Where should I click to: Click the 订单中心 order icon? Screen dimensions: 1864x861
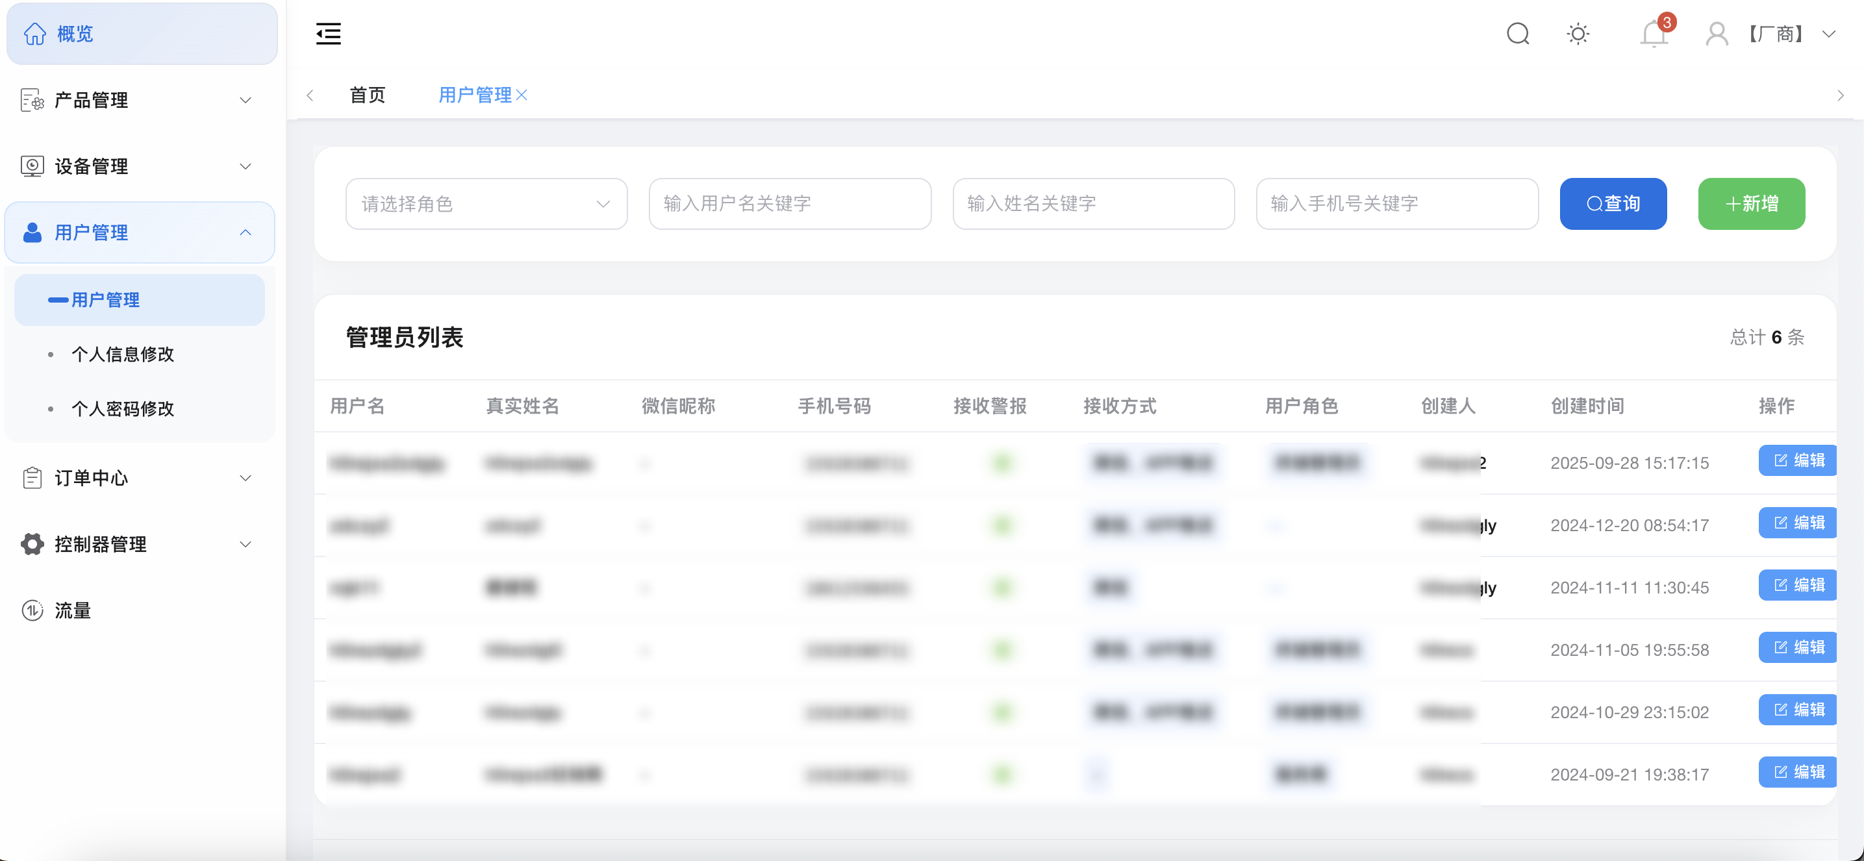pos(32,477)
